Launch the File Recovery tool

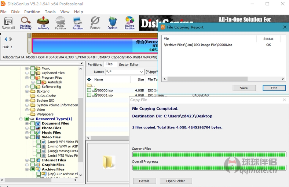43,23
